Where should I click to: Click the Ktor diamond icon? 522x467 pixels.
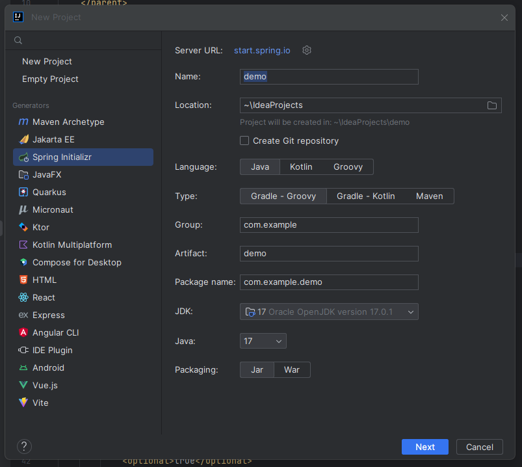tap(23, 227)
